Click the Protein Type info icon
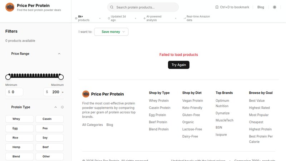Image resolution: width=286 pixels, height=161 pixels. pyautogui.click(x=62, y=107)
